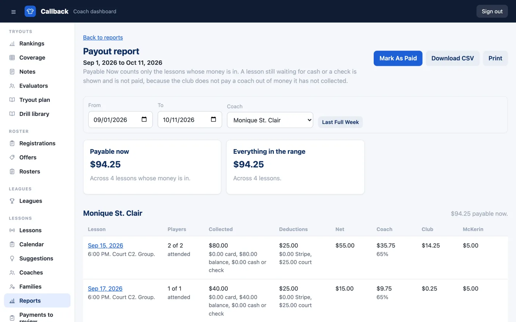Click the Payable now $94.25 amount
This screenshot has width=516, height=322.
(x=105, y=164)
